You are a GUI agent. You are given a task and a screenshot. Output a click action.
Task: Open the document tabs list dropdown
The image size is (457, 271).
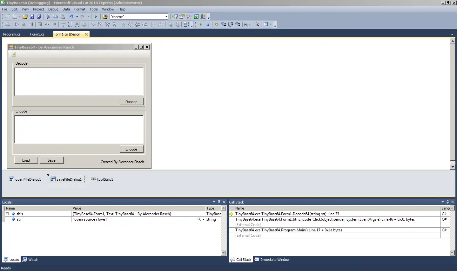tap(452, 34)
